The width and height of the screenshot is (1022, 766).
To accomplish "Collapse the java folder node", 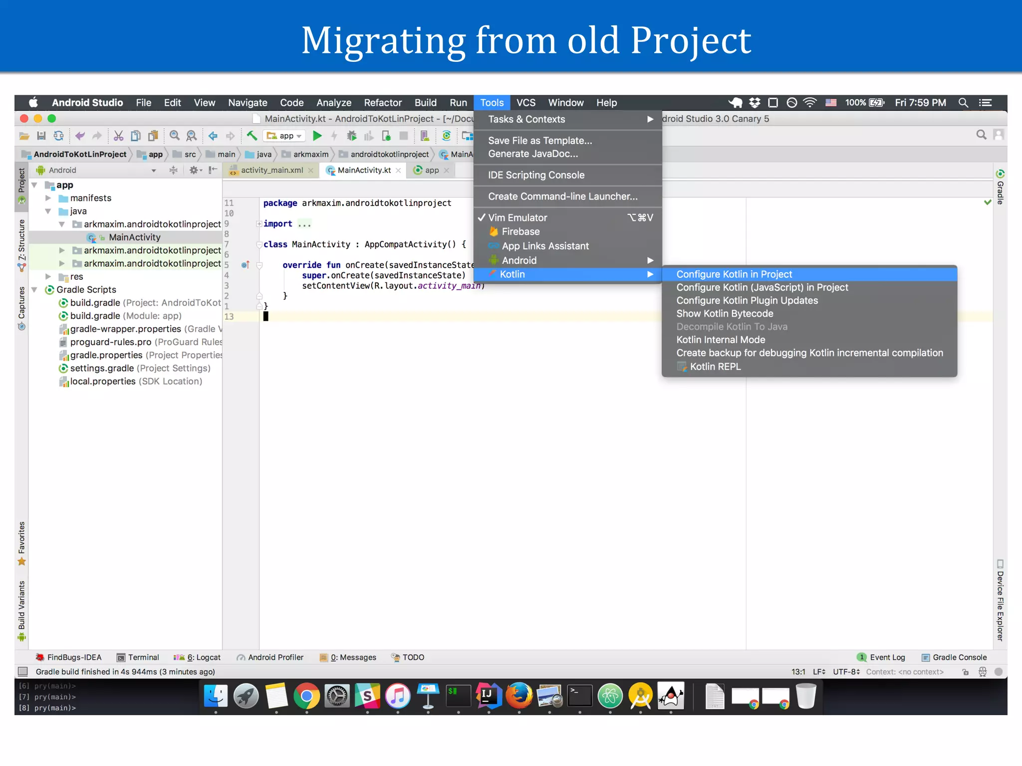I will click(48, 211).
